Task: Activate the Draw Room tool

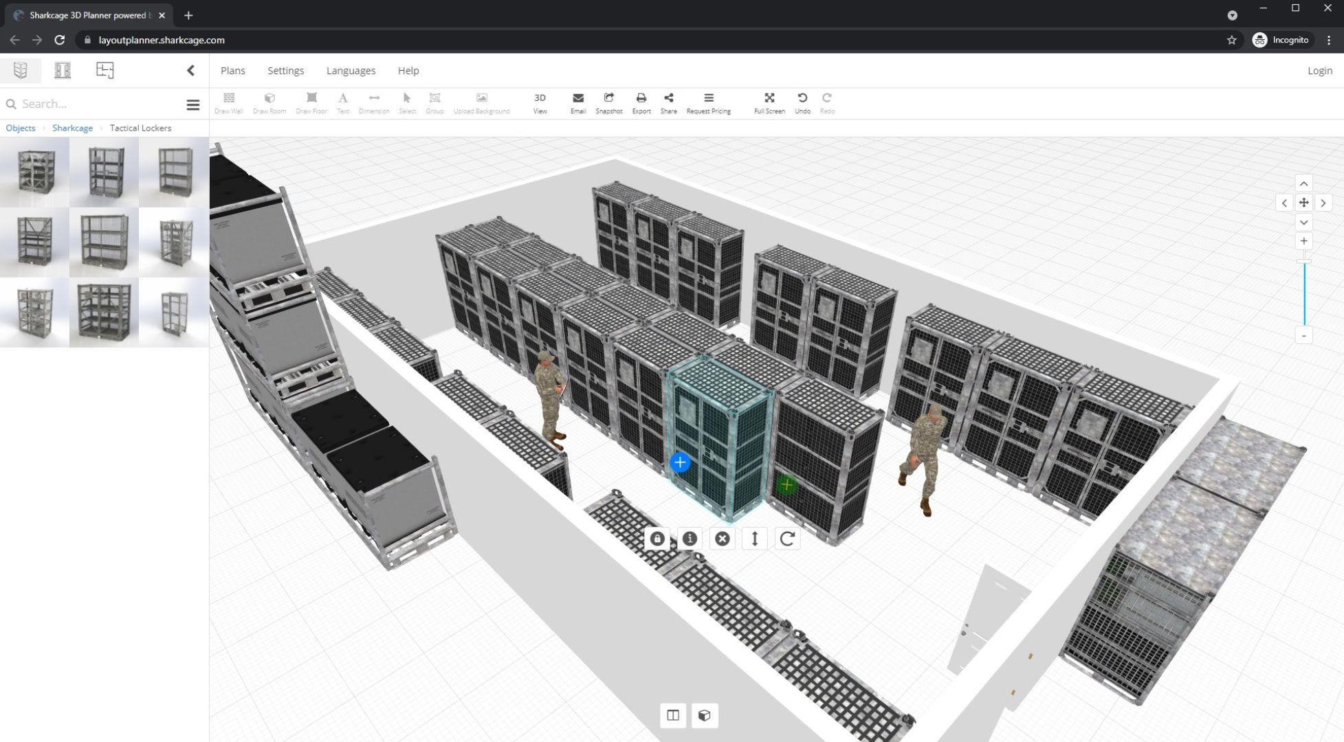Action: click(x=269, y=102)
